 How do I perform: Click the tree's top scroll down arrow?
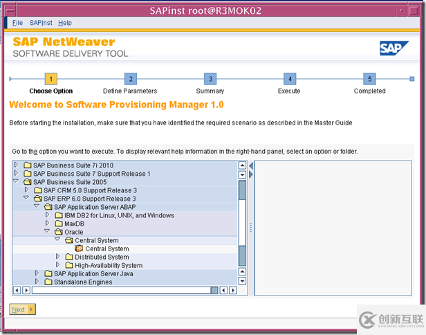tap(242, 174)
